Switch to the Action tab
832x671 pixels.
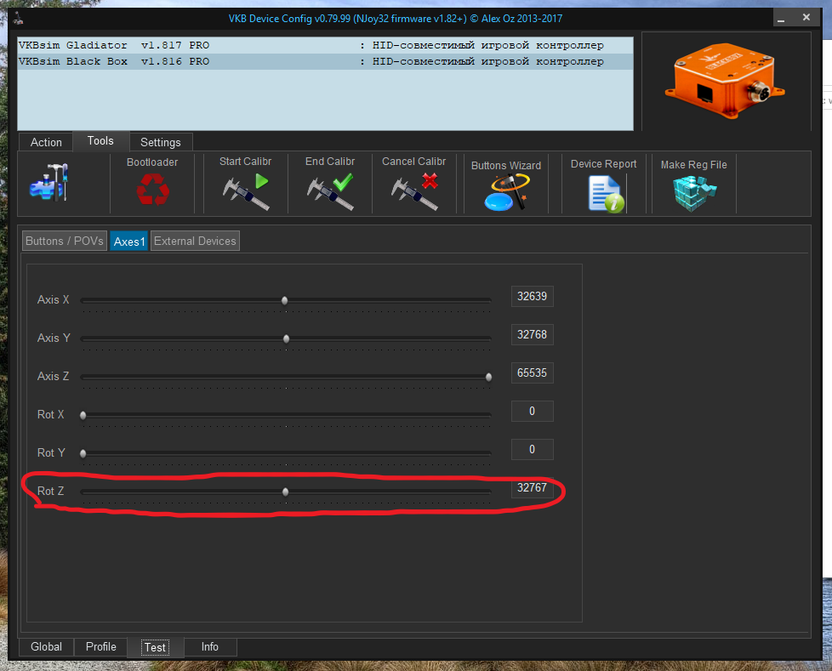click(46, 142)
